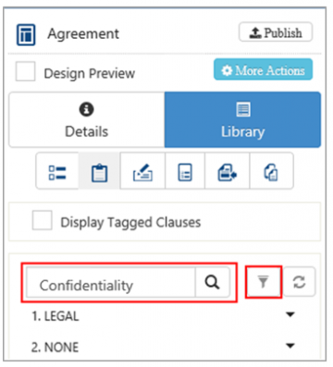Image resolution: width=333 pixels, height=367 pixels.
Task: Click the Agreement template icon
Action: [x=26, y=34]
